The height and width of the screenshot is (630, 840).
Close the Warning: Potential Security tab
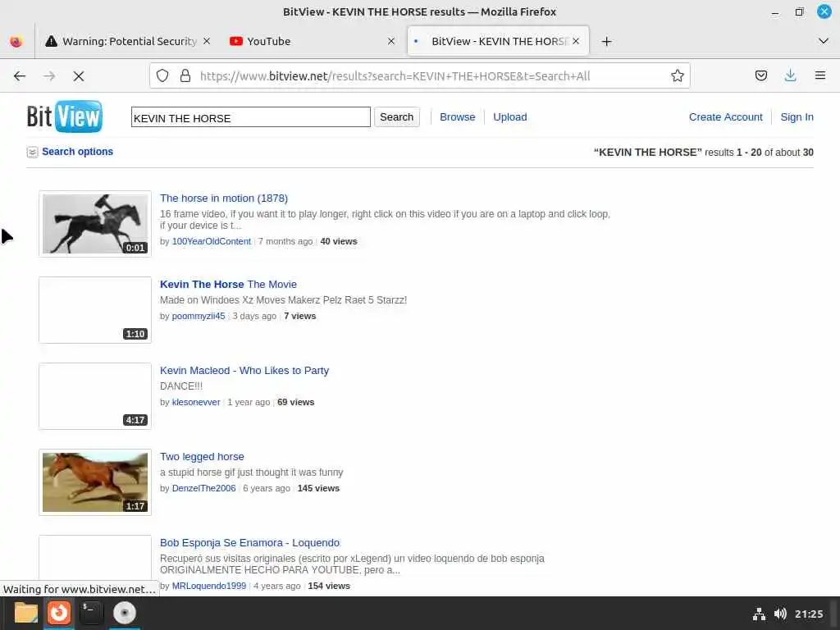click(x=207, y=41)
